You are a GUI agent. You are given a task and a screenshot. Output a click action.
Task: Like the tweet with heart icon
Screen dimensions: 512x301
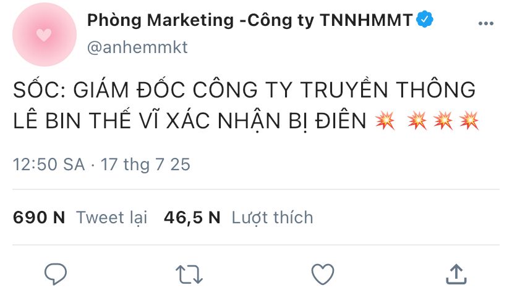click(323, 274)
